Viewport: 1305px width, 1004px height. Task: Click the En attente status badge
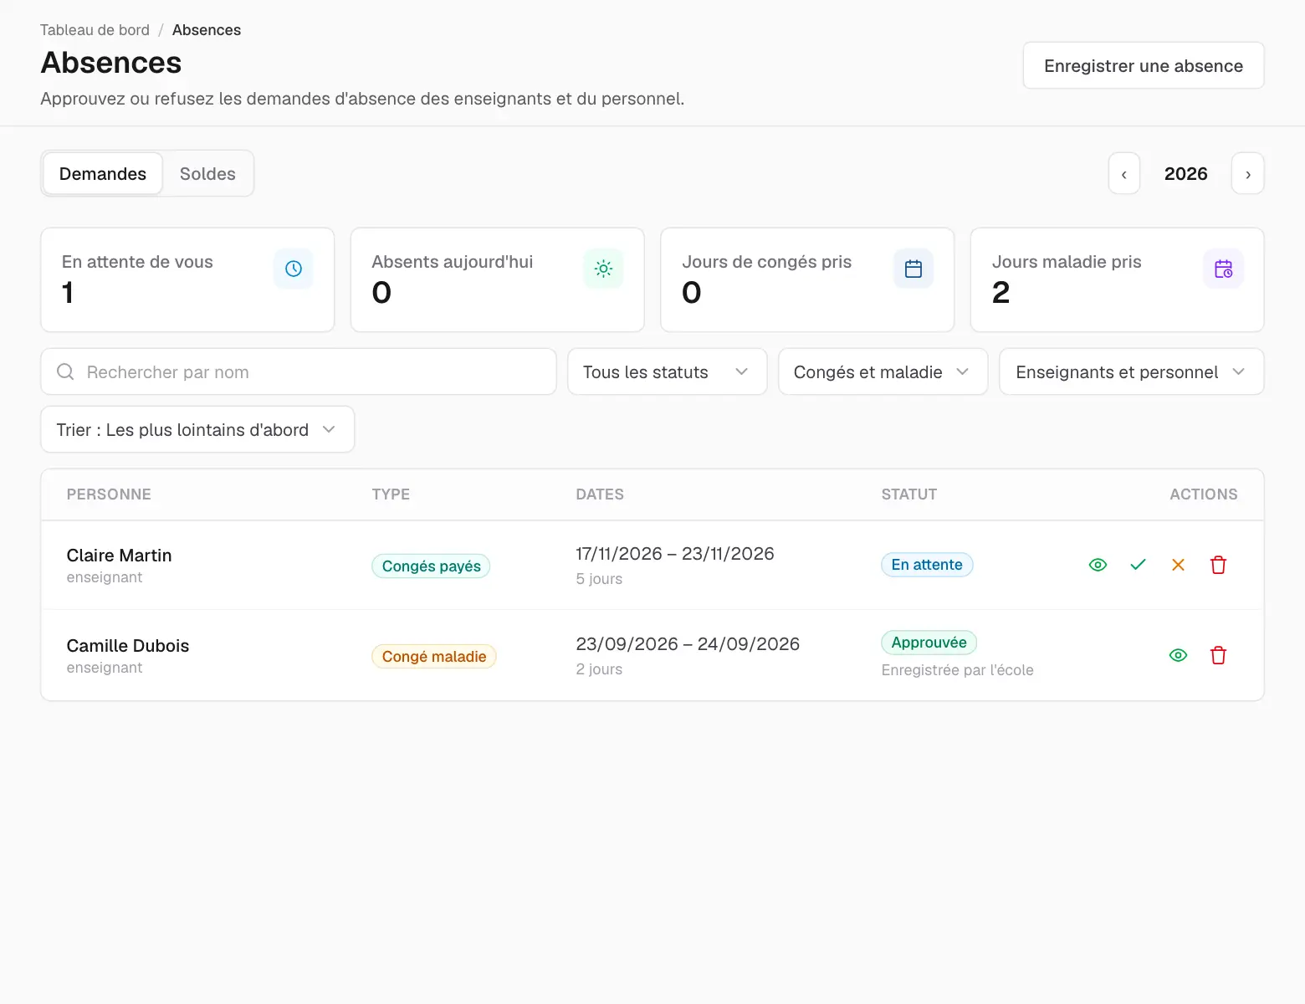click(927, 565)
